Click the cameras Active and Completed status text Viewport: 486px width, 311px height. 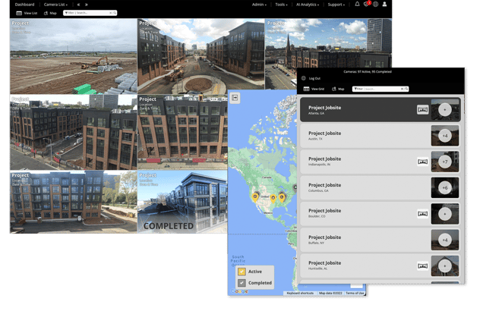click(x=368, y=71)
